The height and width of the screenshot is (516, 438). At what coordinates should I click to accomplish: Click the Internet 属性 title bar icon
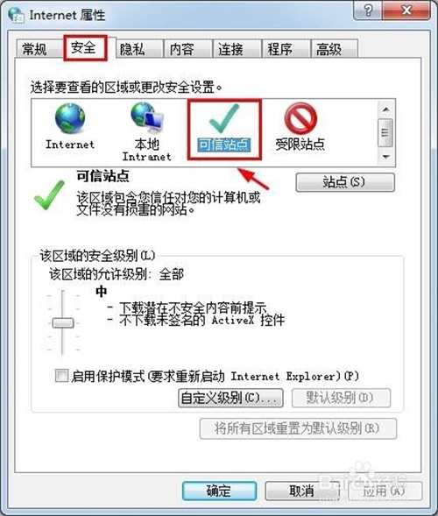[x=16, y=15]
